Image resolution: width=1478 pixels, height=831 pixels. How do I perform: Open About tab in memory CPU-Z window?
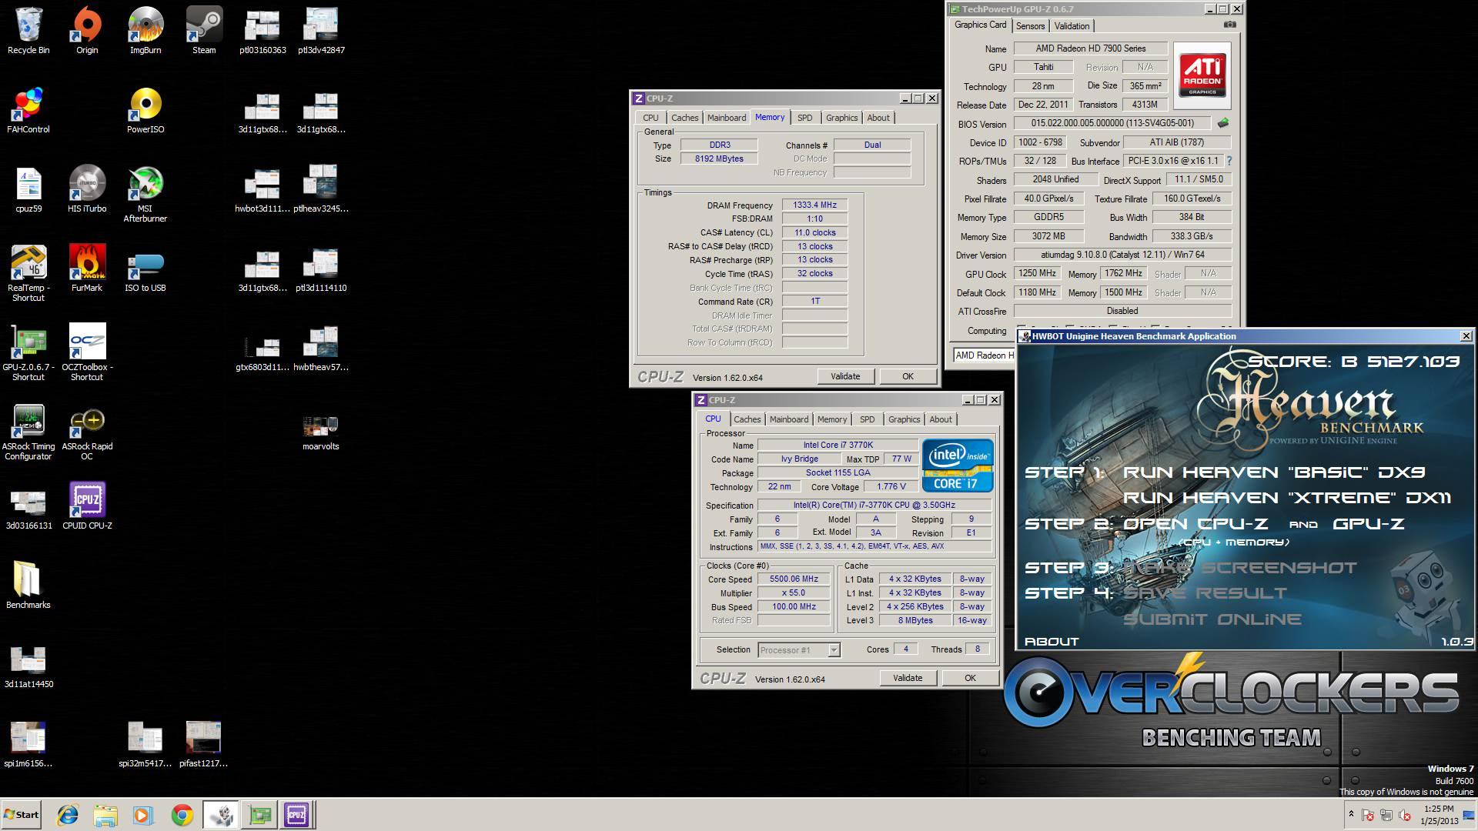(x=878, y=118)
